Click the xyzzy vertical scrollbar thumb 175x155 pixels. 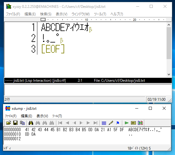169,43
